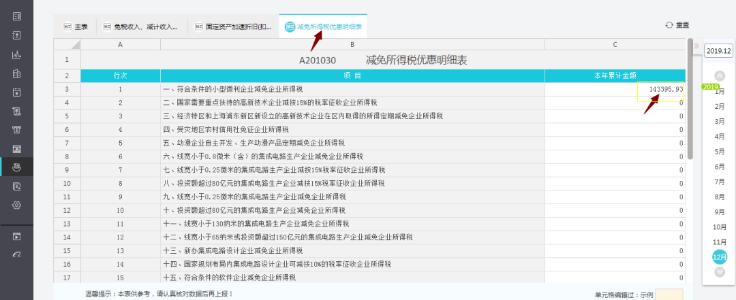Click the 2019.12 period input field
Screen dimensions: 736x300
[x=719, y=50]
